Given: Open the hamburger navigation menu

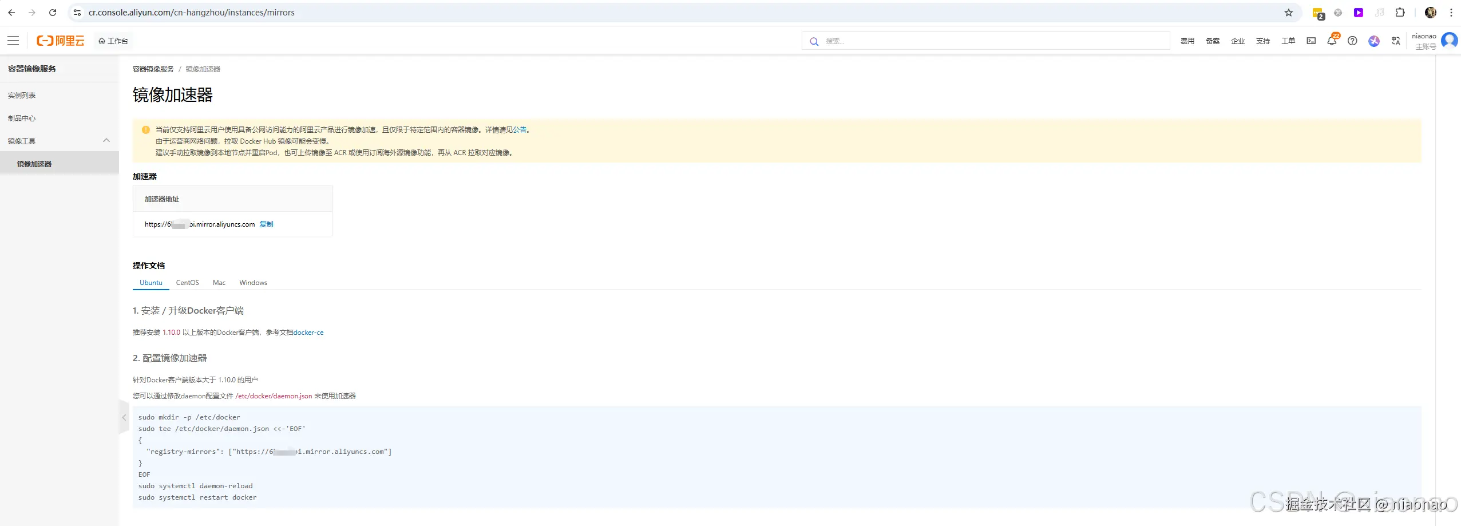Looking at the screenshot, I should pyautogui.click(x=13, y=41).
